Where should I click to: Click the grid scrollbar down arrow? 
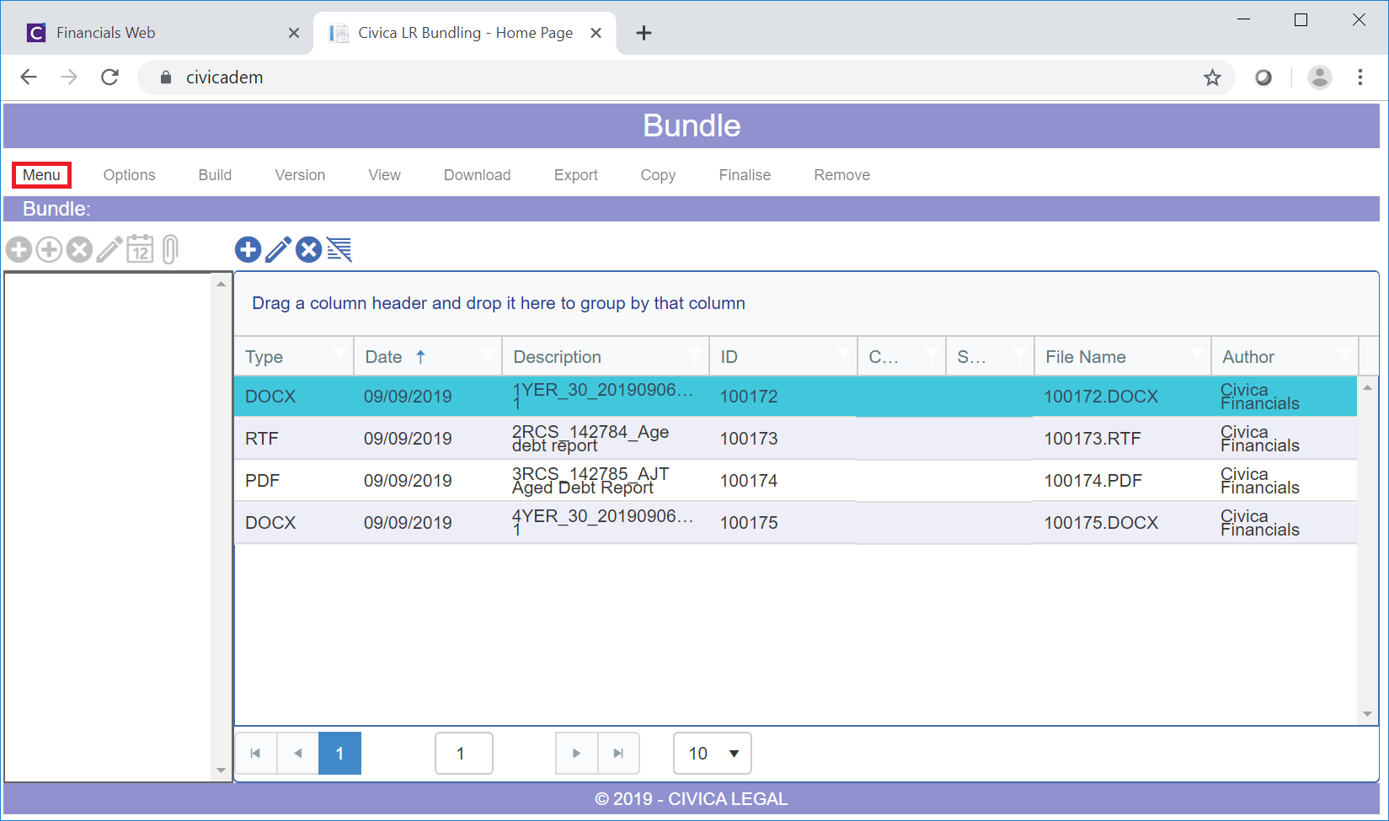(1367, 714)
